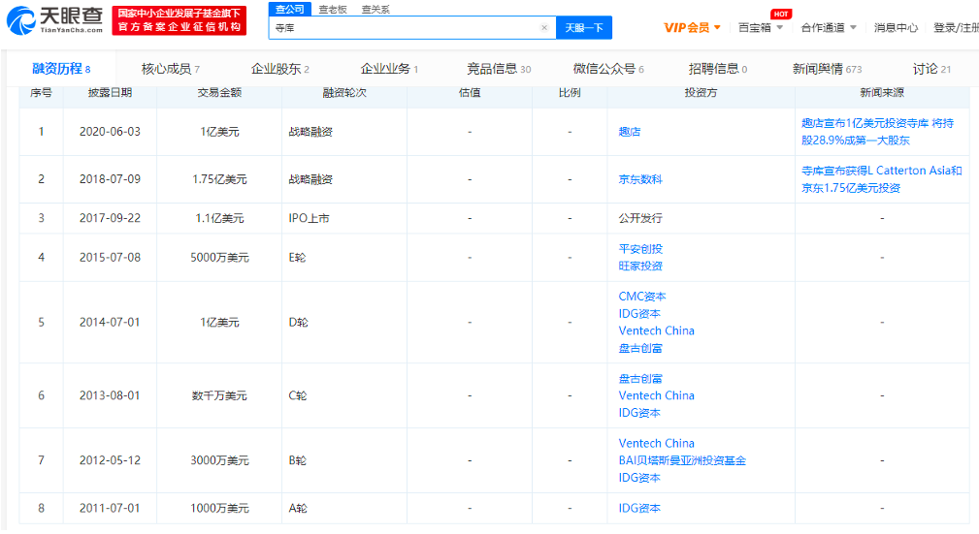Open 盘古创富 link in C轮 row
Screen dimensions: 979x534
640,378
